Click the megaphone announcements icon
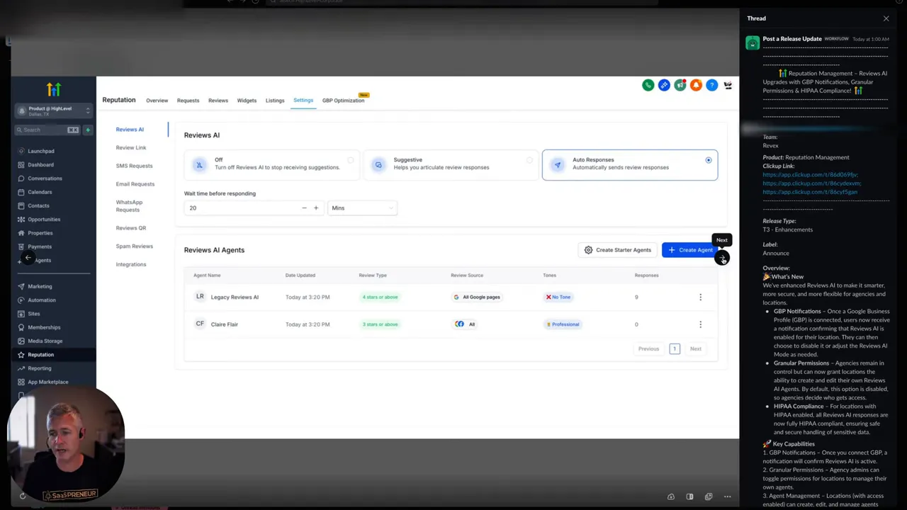907x510 pixels. tap(680, 85)
